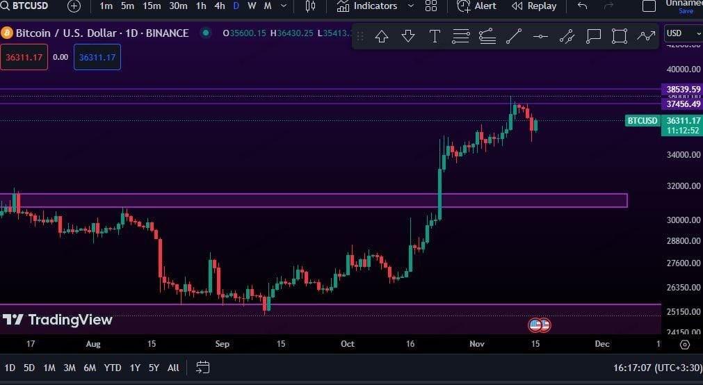Select the Rectangle drawing tool
This screenshot has width=703, height=385.
tap(619, 36)
